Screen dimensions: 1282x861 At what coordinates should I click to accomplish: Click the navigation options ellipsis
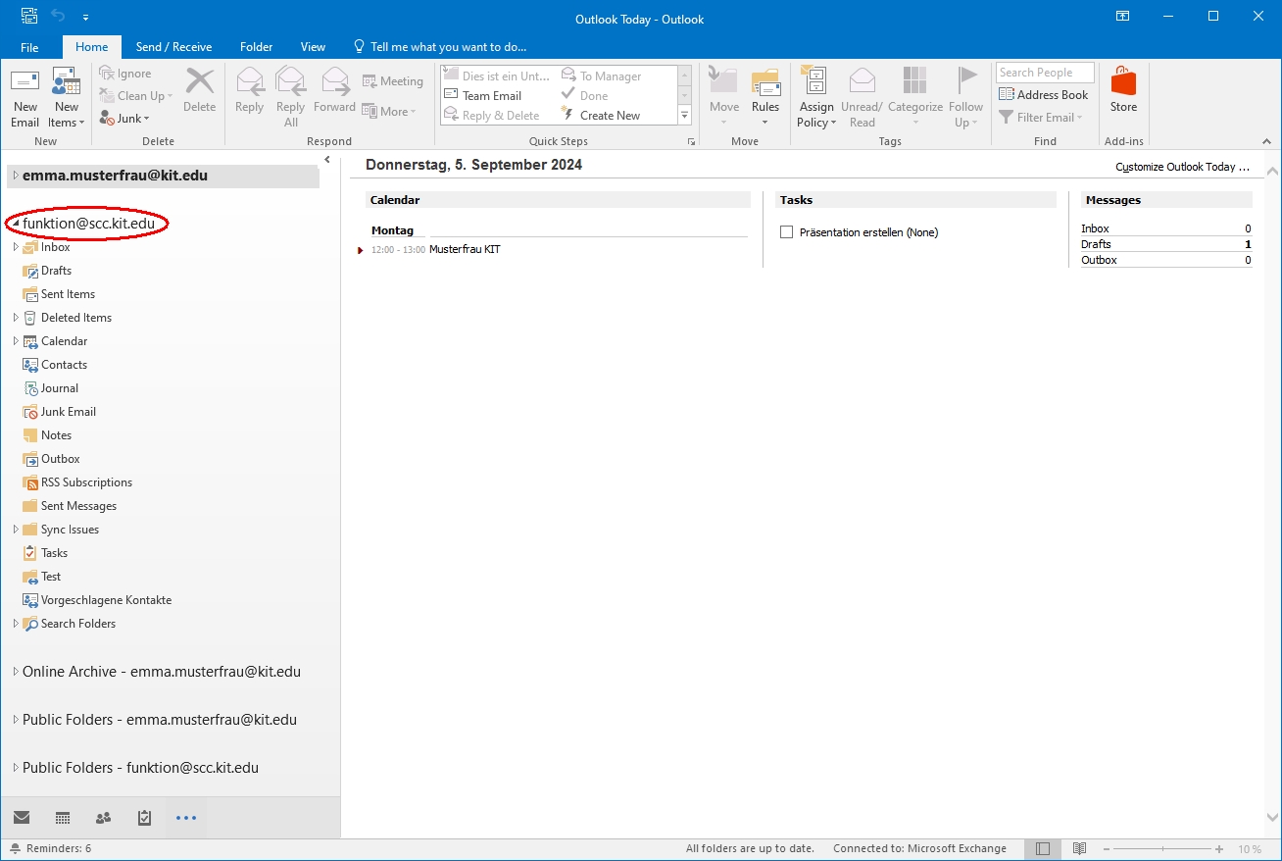click(x=186, y=818)
